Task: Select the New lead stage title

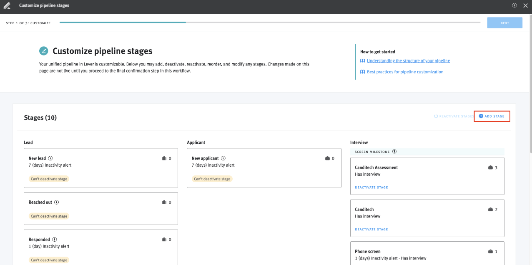Action: coord(38,158)
